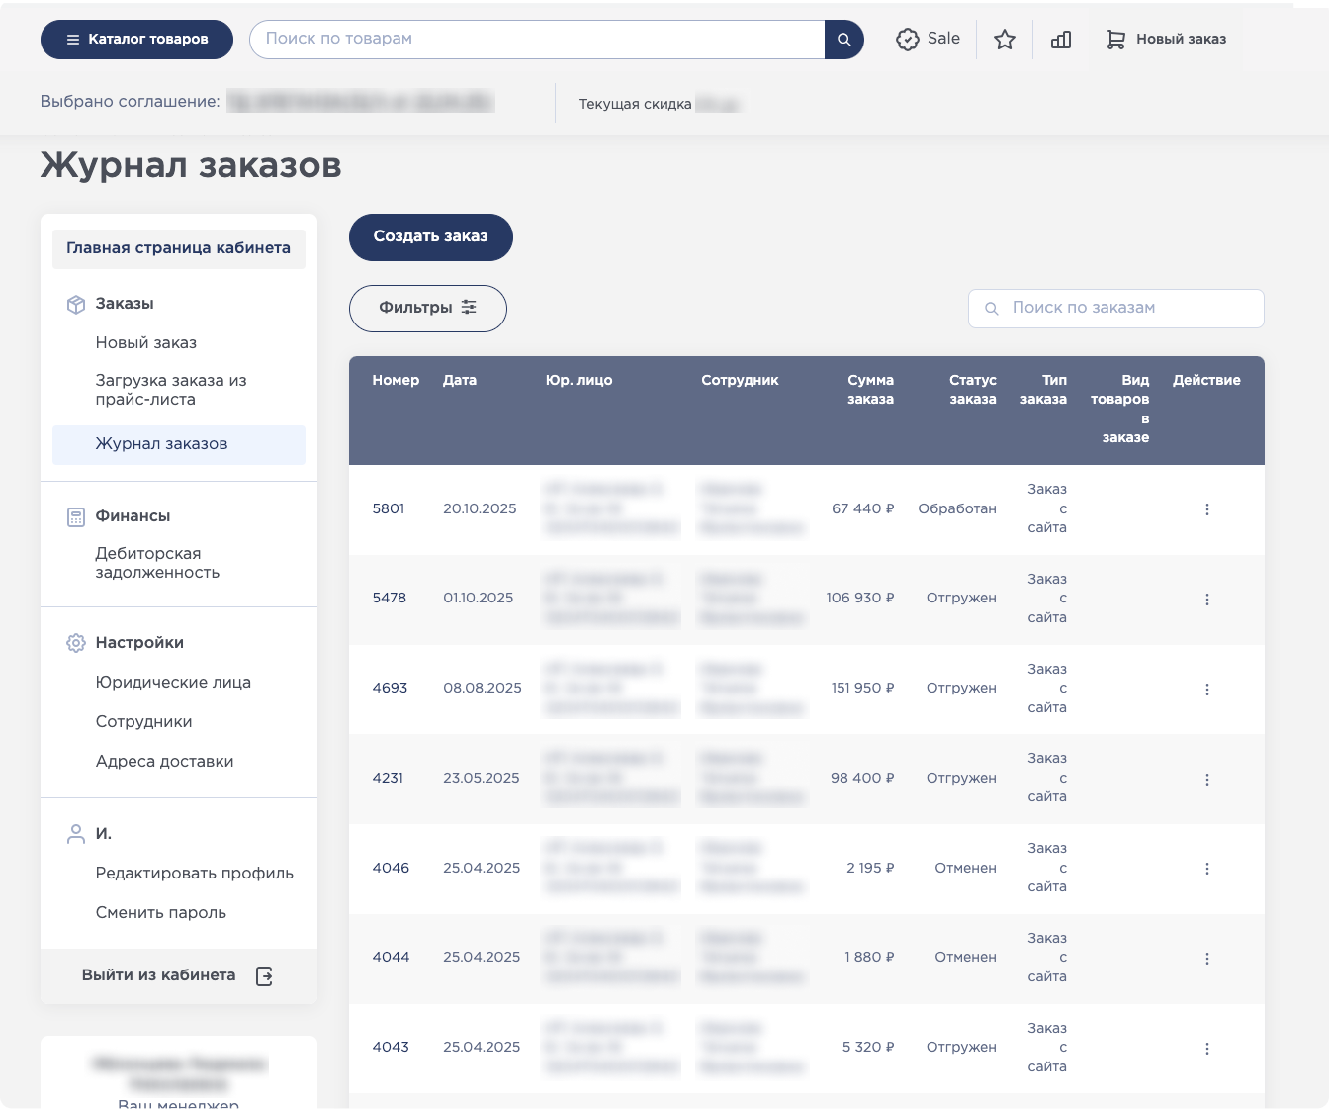1329x1109 pixels.
Task: Open the Фильтры panel
Action: click(x=427, y=309)
